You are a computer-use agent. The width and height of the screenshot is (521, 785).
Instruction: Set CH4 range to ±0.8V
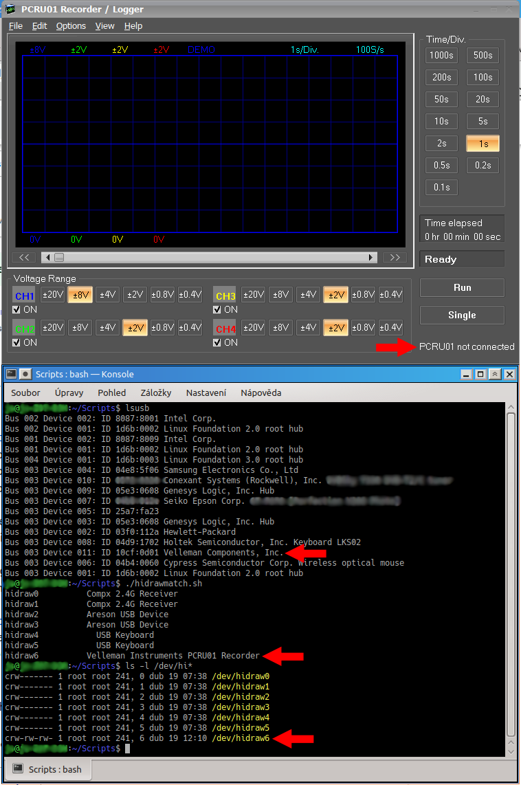364,328
